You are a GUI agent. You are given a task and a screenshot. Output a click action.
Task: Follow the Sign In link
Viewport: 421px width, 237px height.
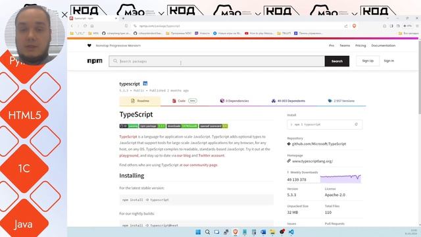pos(389,61)
